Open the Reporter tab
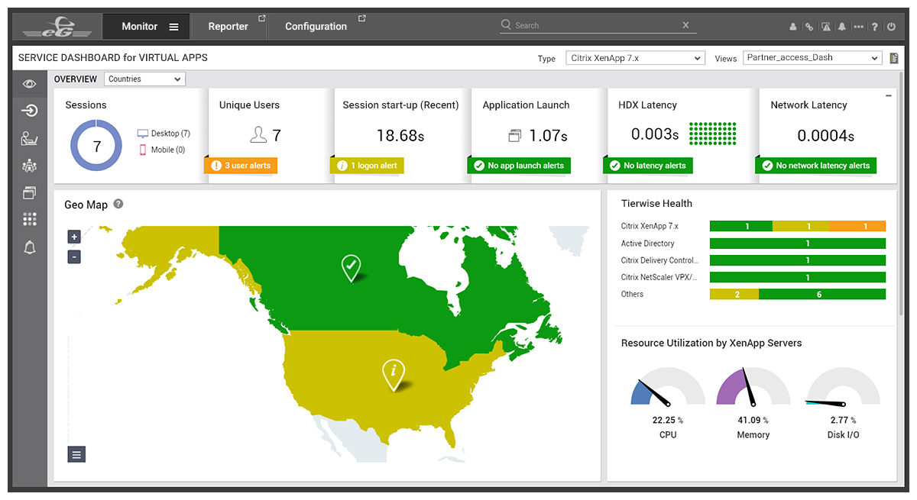 (228, 27)
